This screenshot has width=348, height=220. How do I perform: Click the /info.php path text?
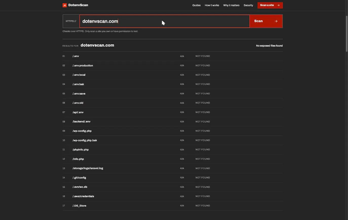click(78, 159)
